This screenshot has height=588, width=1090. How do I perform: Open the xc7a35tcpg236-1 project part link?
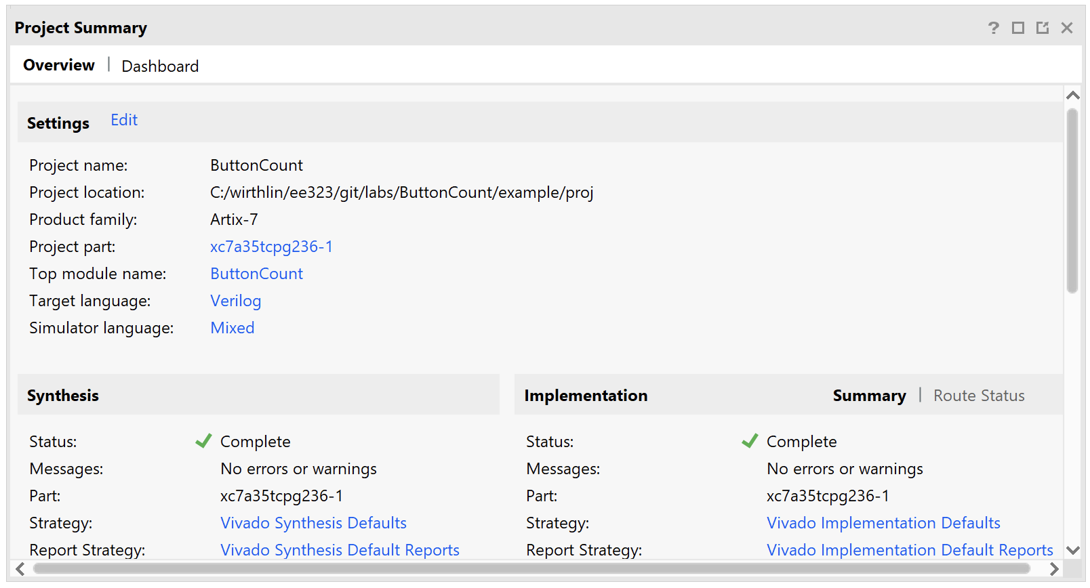click(x=271, y=247)
